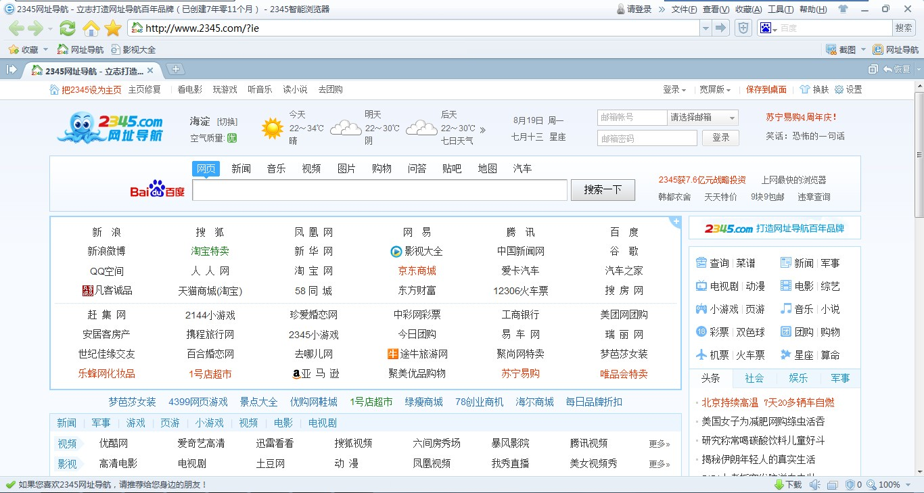Click the zoom magnifier icon showing 100%
This screenshot has width=924, height=493.
872,485
